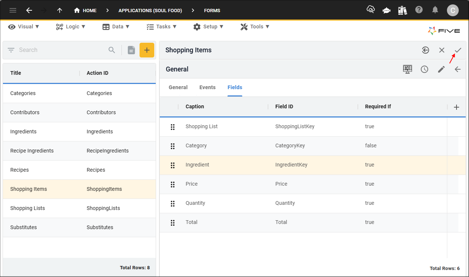Open the Applications (Soul Food) breadcrumb
Image resolution: width=469 pixels, height=277 pixels.
click(x=150, y=10)
